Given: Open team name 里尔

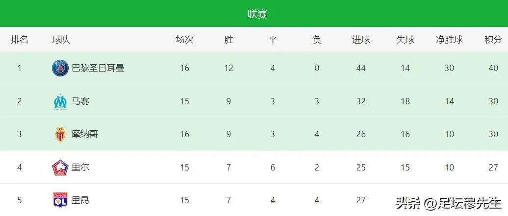Looking at the screenshot, I should pyautogui.click(x=80, y=168).
